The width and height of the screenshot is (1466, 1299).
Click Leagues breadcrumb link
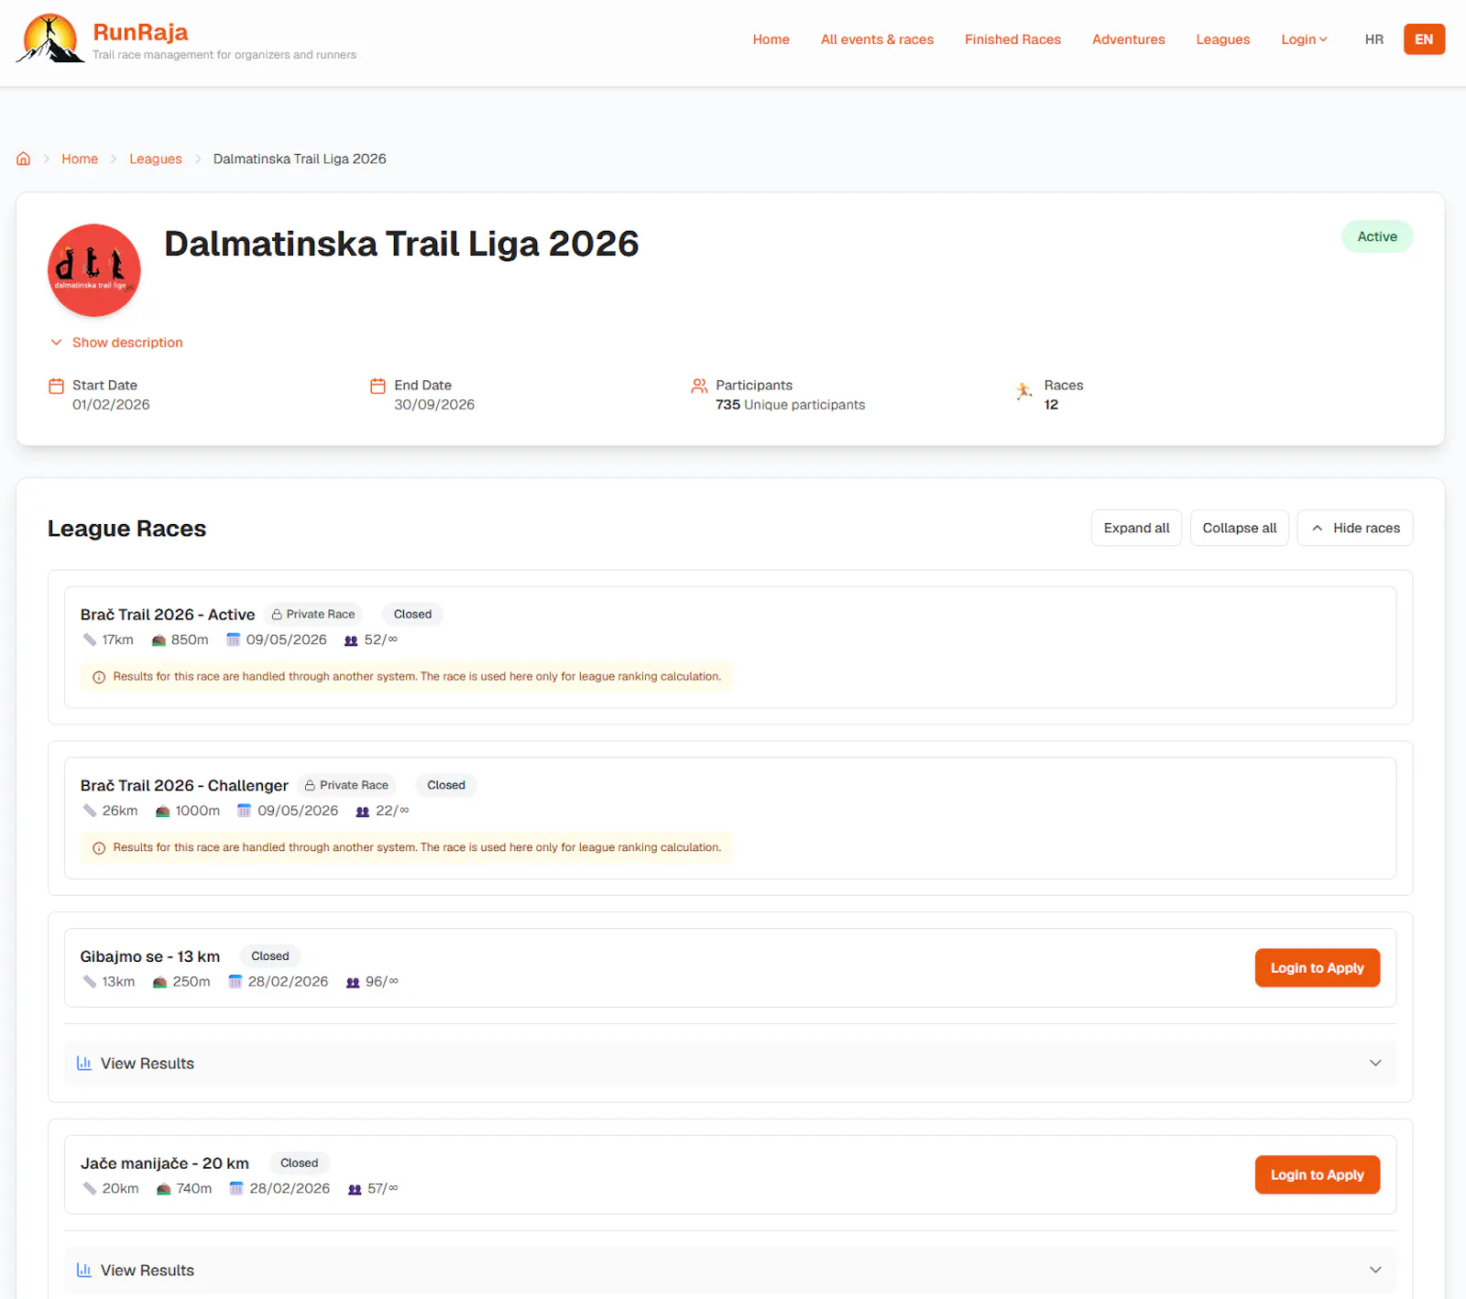pos(156,158)
